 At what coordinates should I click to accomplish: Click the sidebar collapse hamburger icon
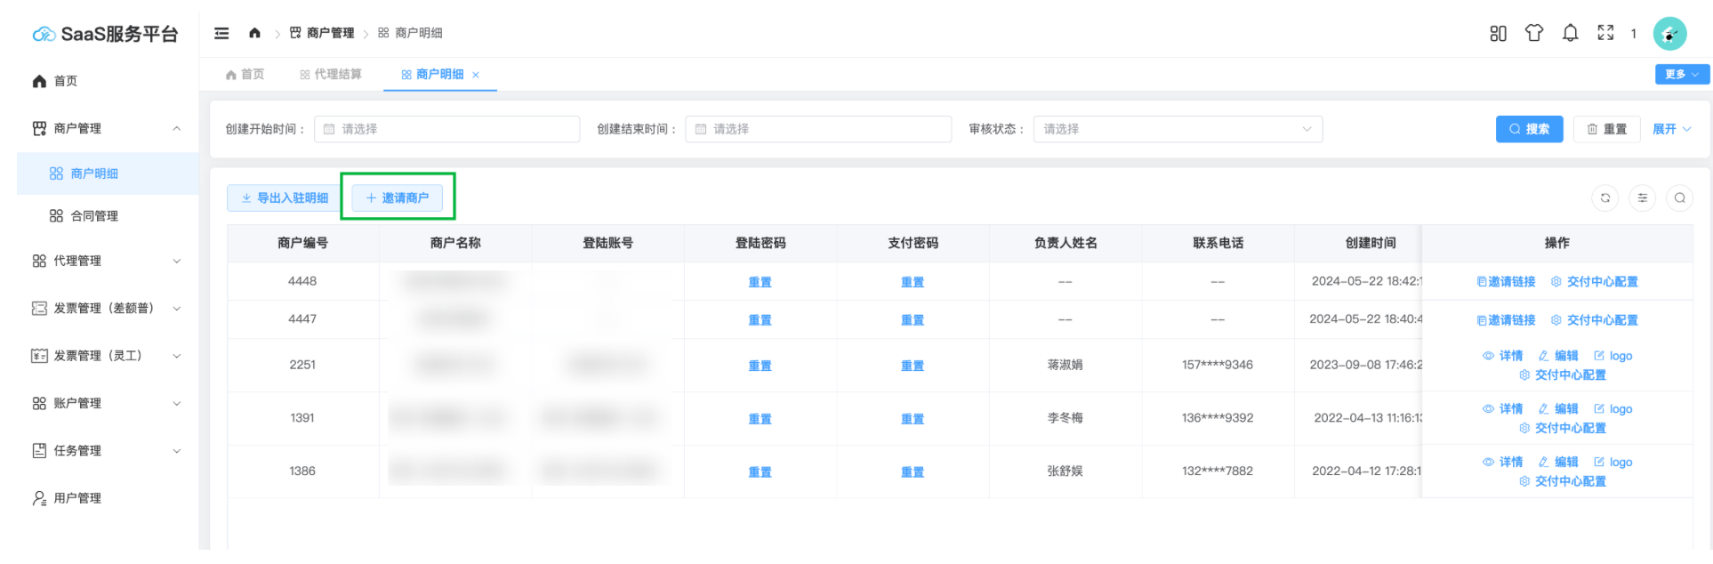(221, 33)
